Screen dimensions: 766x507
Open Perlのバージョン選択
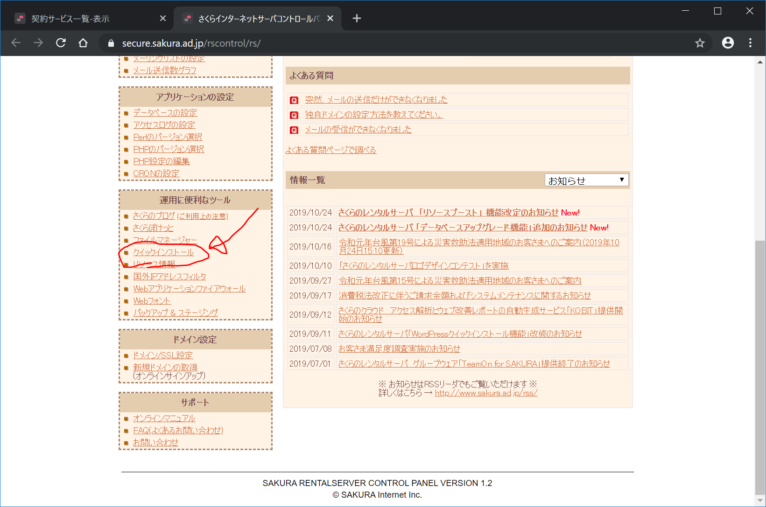click(x=168, y=137)
